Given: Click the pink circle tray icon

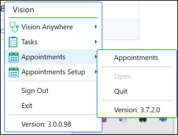Looking at the screenshot, I should click(104, 120).
